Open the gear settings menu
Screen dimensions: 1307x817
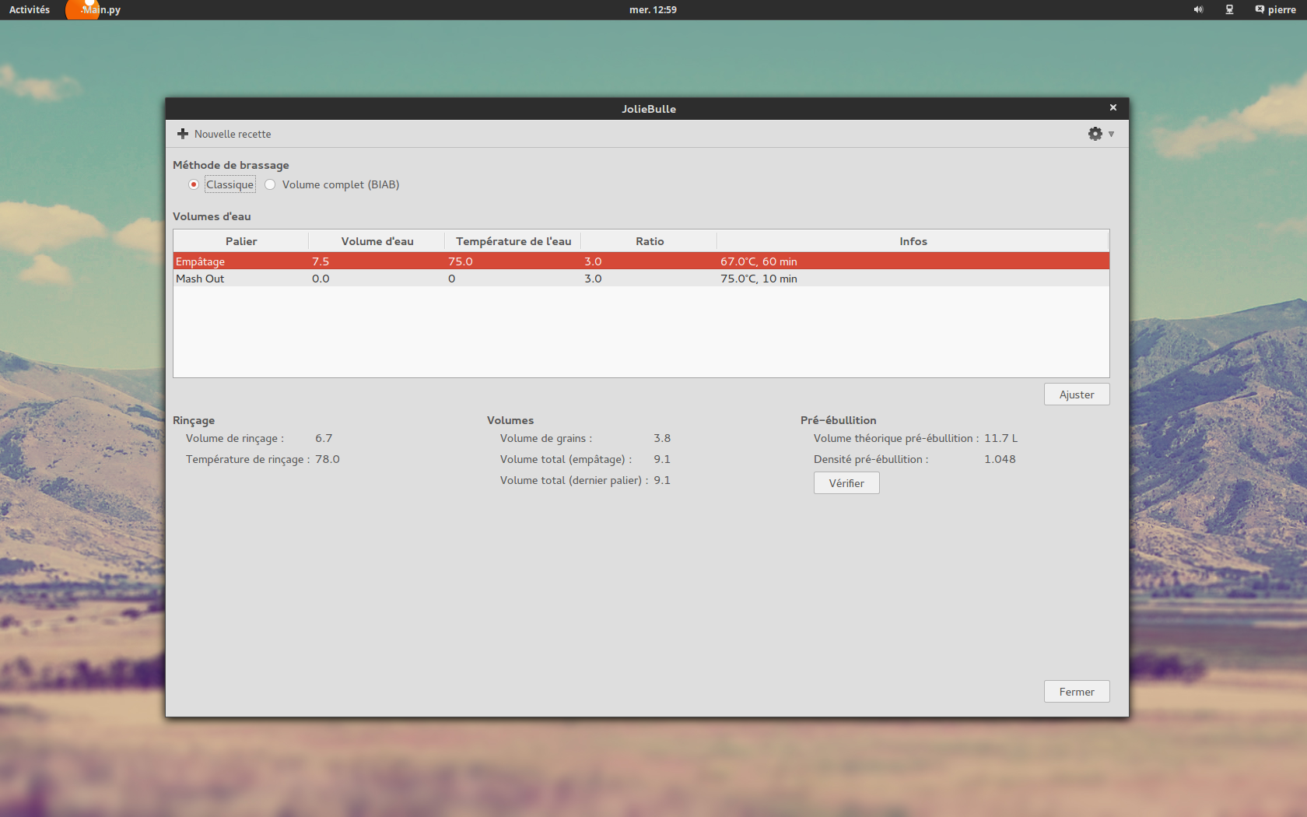pyautogui.click(x=1095, y=134)
